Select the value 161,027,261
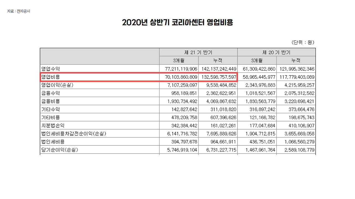The width and height of the screenshot is (355, 199). click(223, 126)
